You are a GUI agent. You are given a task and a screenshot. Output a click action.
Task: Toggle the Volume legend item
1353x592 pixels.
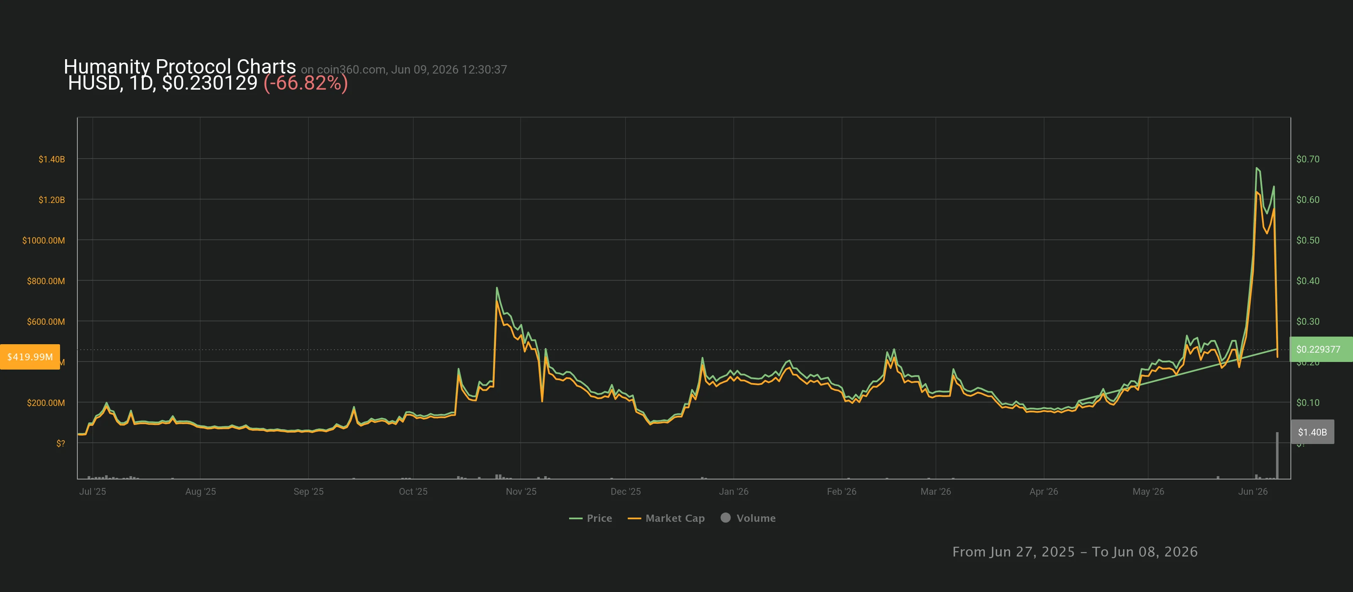pyautogui.click(x=748, y=518)
